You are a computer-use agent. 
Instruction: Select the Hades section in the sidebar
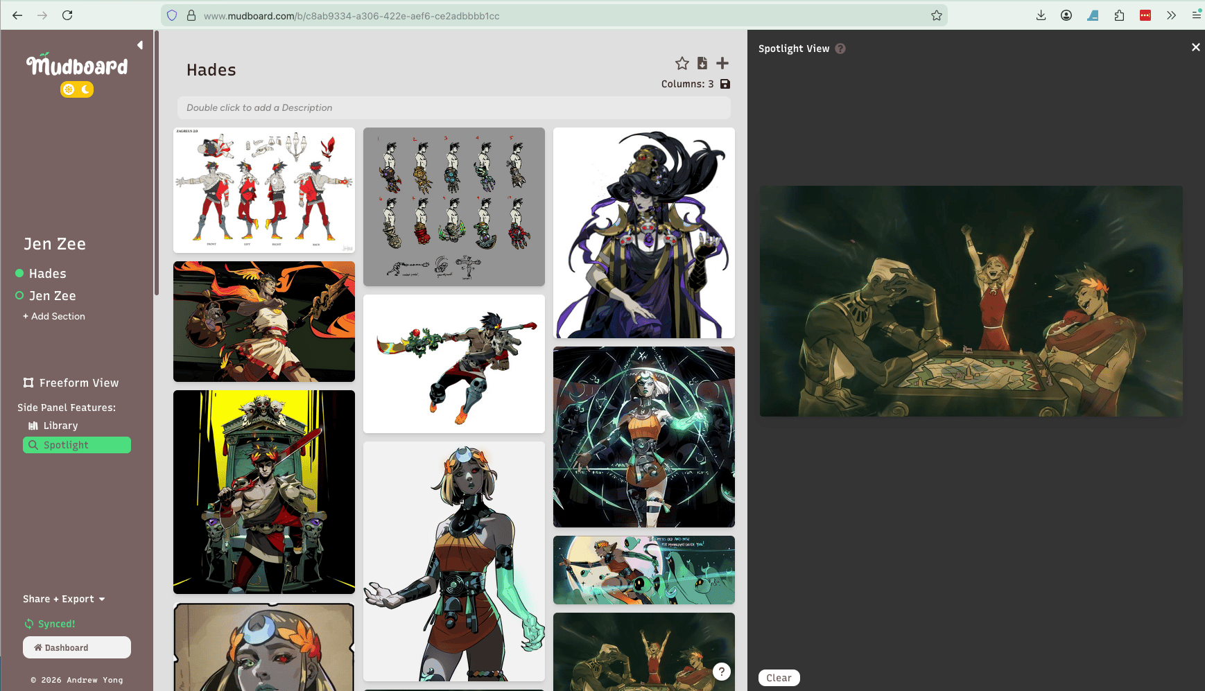tap(47, 274)
